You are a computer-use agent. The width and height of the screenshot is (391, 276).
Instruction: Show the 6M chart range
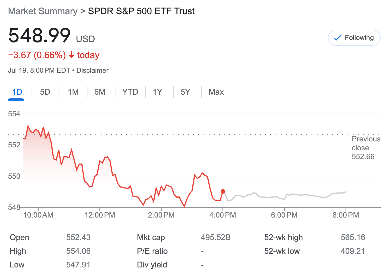[x=100, y=92]
